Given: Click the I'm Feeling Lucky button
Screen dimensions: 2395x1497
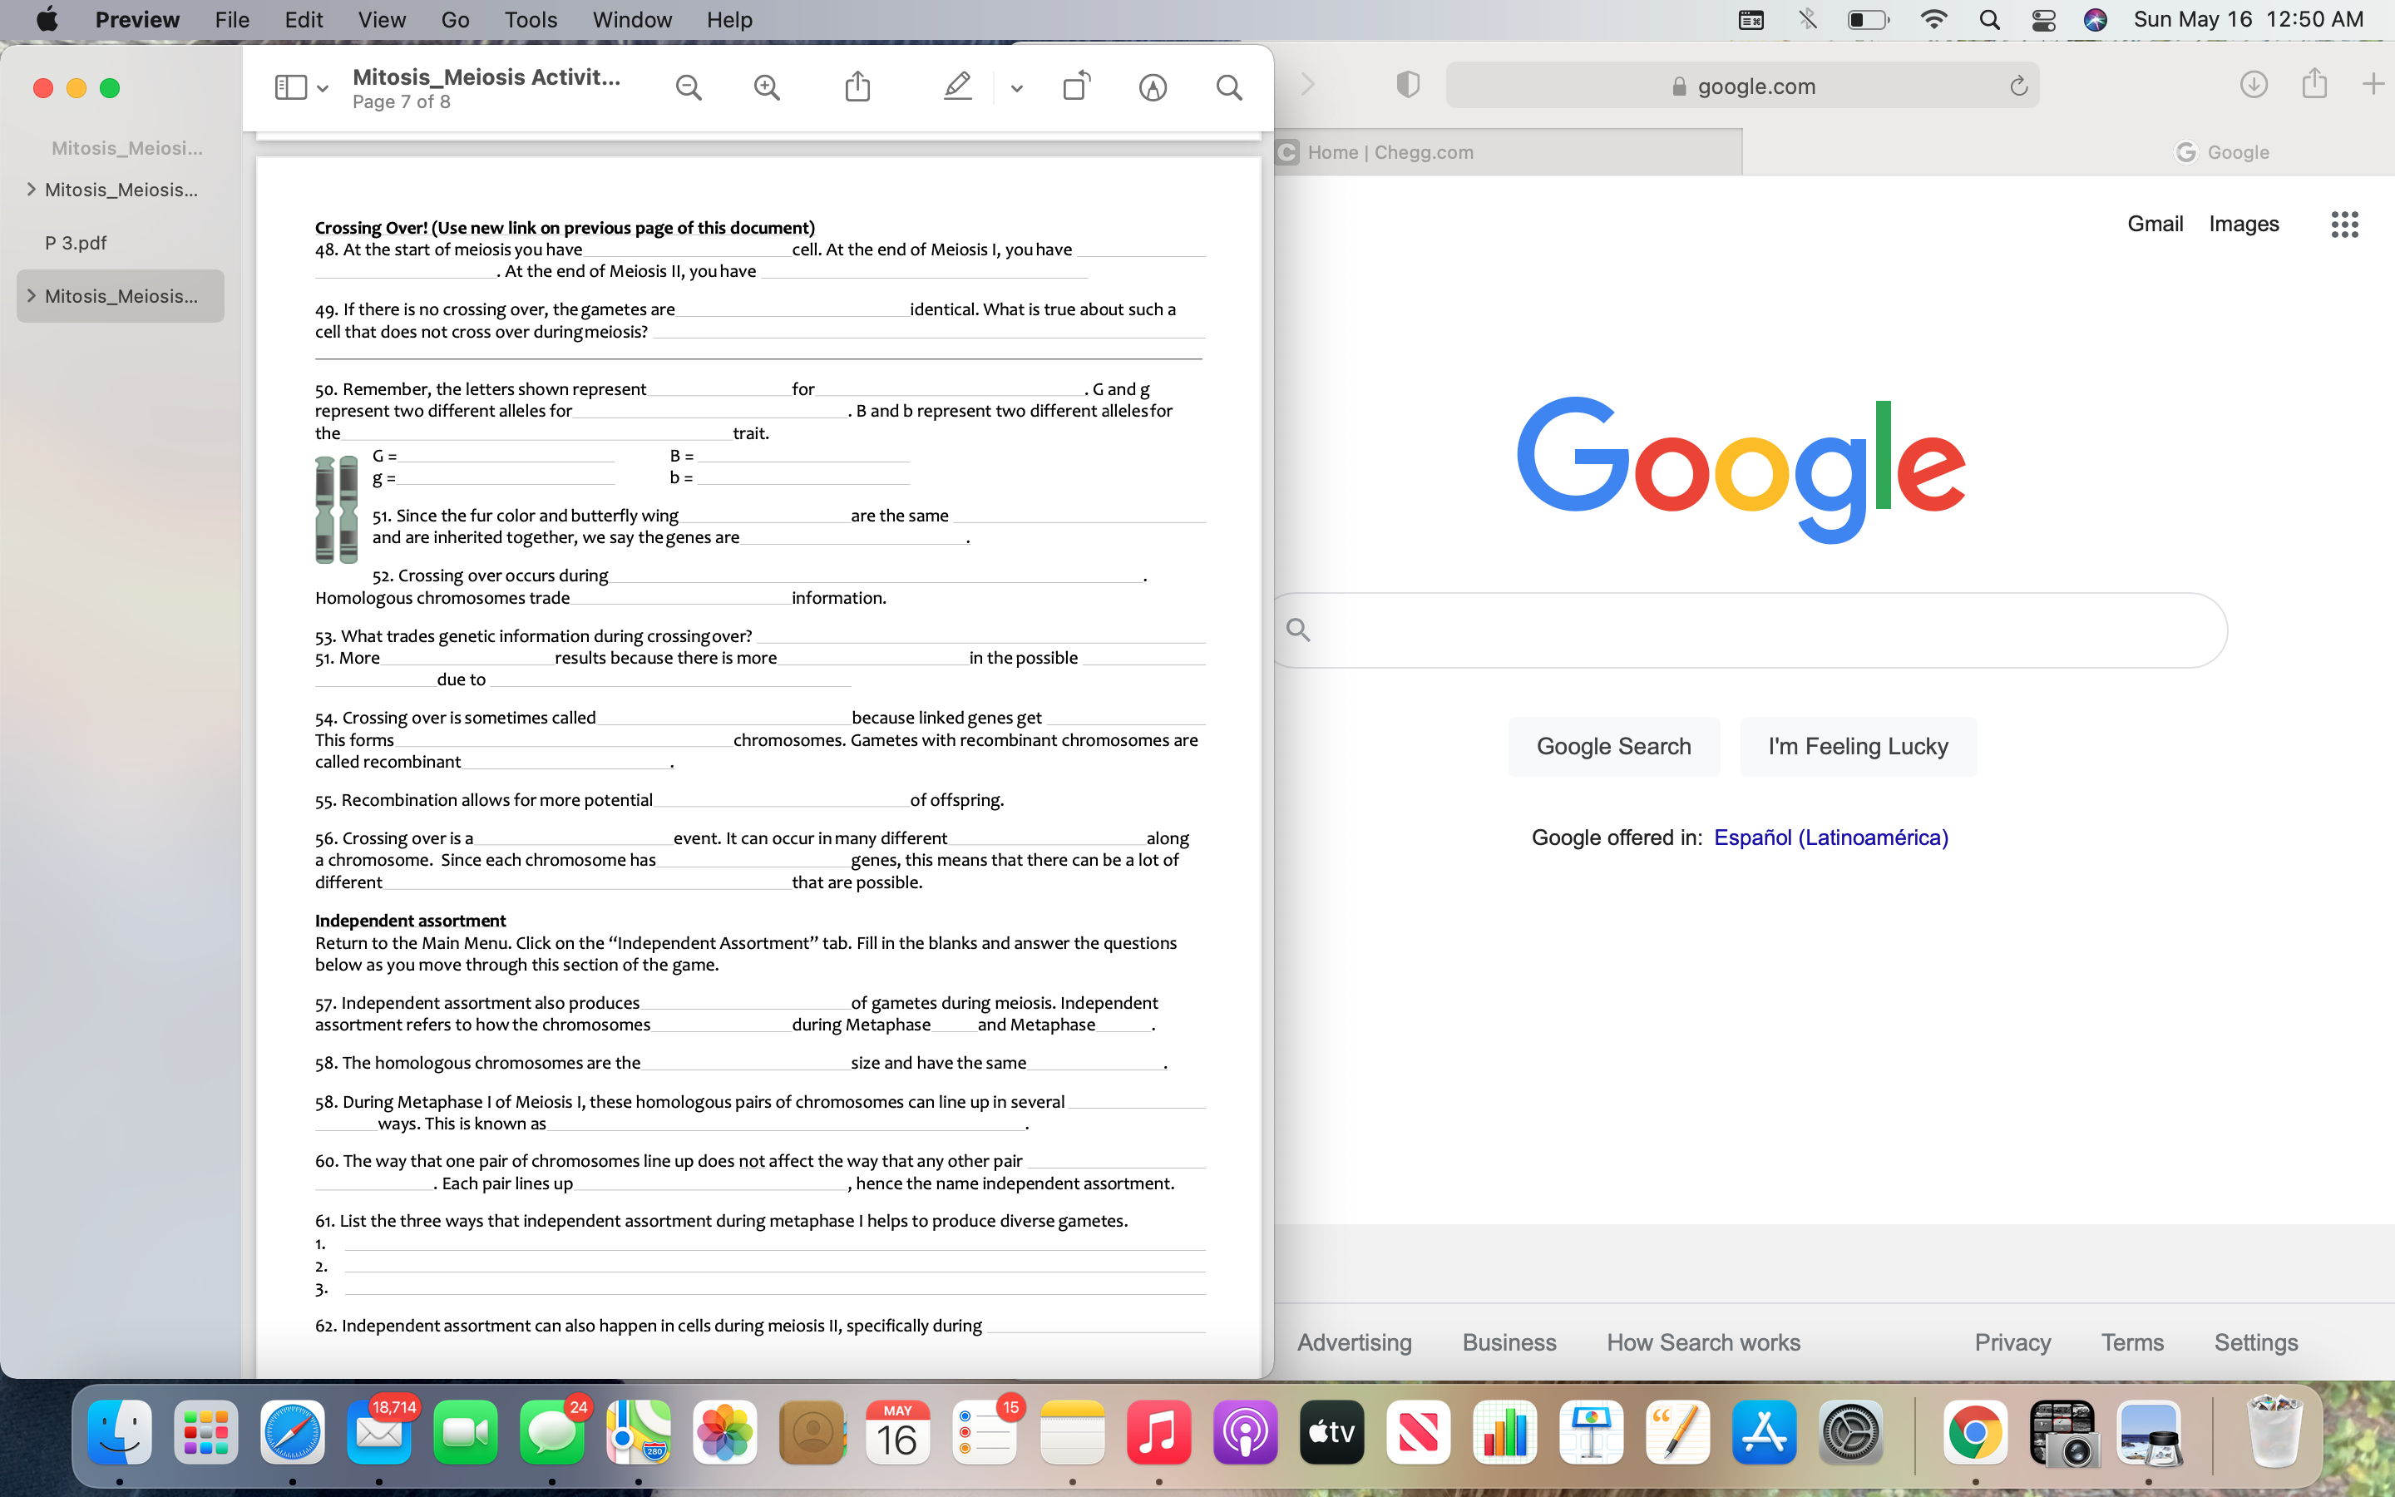Looking at the screenshot, I should click(1858, 745).
